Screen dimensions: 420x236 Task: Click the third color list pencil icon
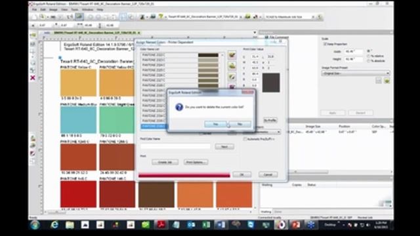232,77
